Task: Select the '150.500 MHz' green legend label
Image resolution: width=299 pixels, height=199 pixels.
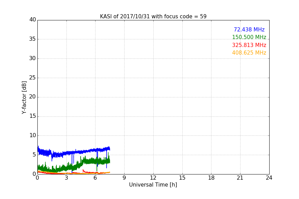Action: (x=249, y=37)
